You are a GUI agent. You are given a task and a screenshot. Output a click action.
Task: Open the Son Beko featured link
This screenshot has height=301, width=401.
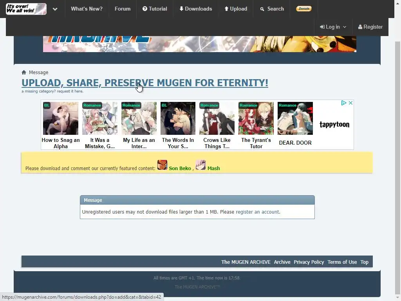(x=180, y=169)
